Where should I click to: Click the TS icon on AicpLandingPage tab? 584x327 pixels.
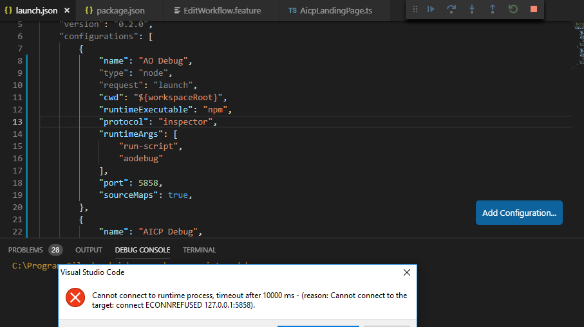click(293, 10)
